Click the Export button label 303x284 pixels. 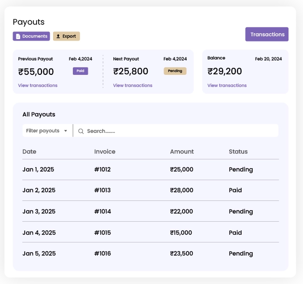click(x=69, y=36)
